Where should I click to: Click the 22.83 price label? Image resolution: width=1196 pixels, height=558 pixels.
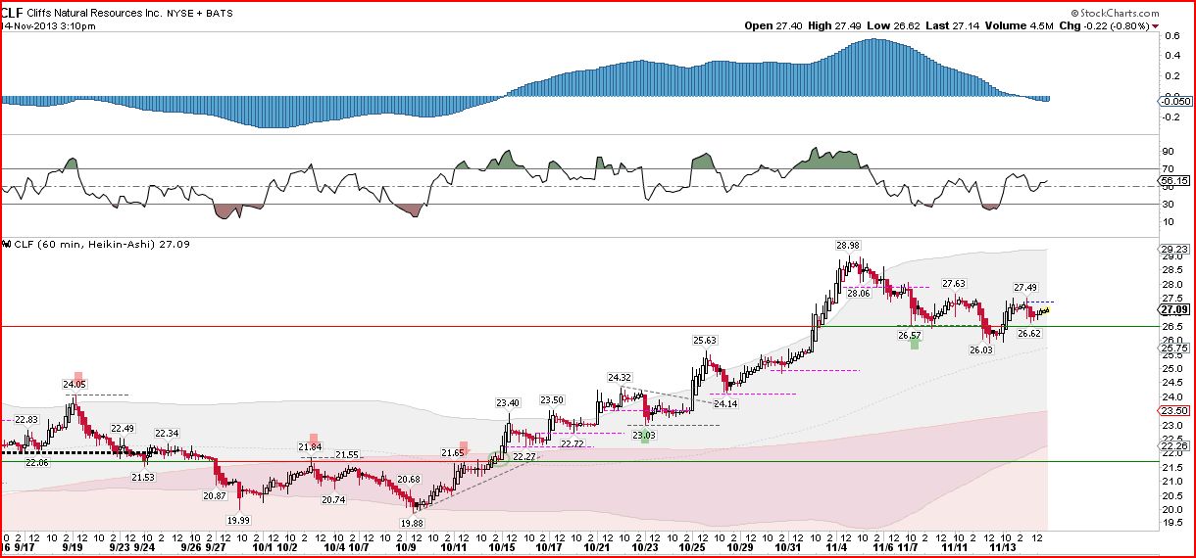26,419
